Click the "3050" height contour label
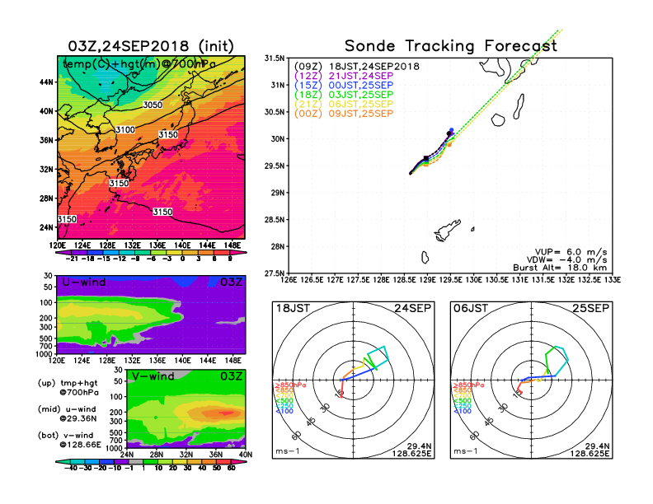This screenshot has height=504, width=653. tap(153, 105)
